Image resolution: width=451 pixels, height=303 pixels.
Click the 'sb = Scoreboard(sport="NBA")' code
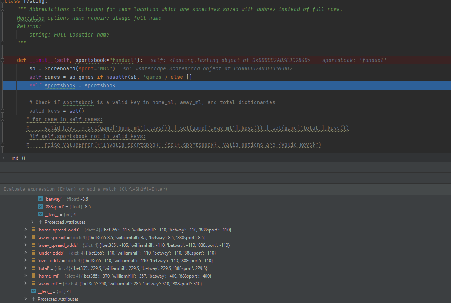pos(72,68)
